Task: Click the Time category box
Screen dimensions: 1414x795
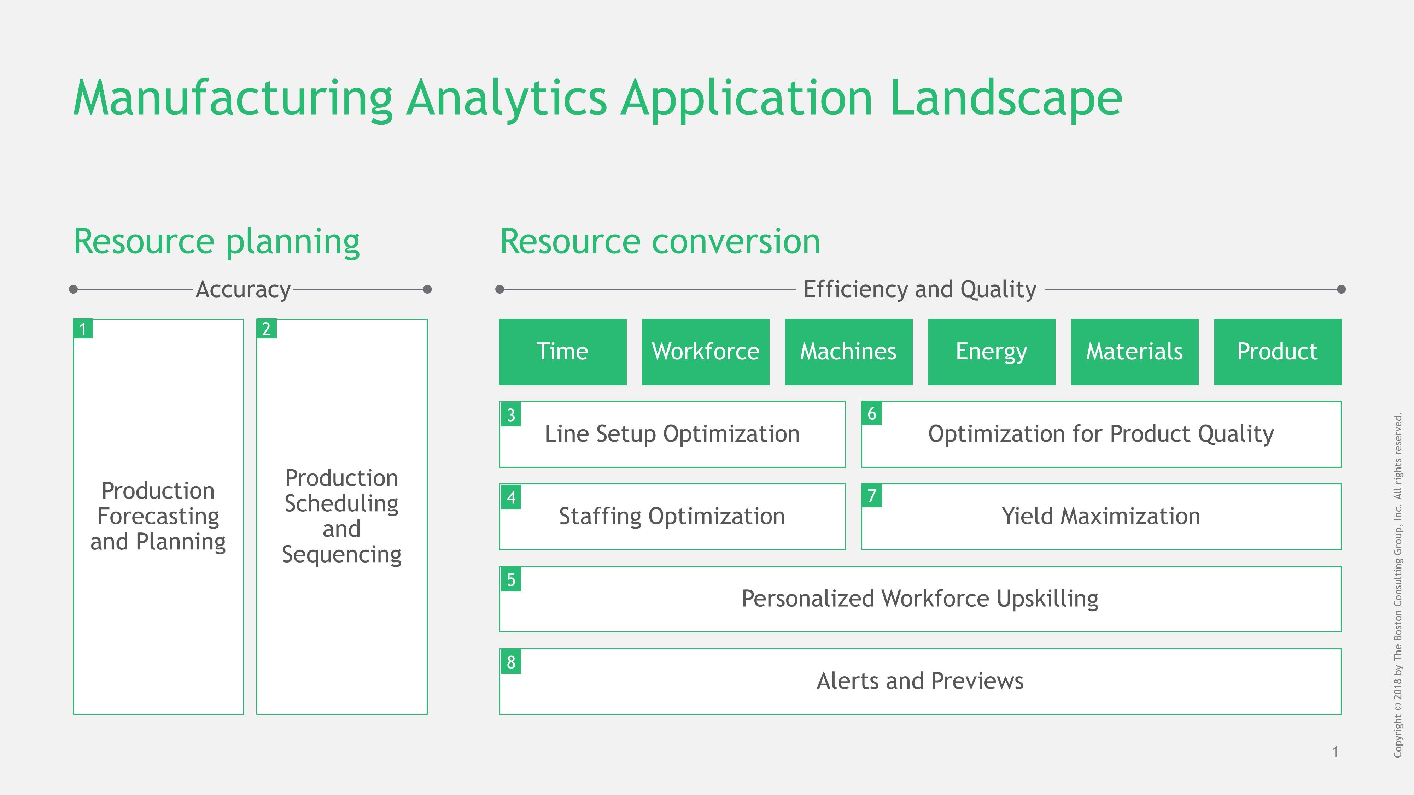Action: pos(563,352)
